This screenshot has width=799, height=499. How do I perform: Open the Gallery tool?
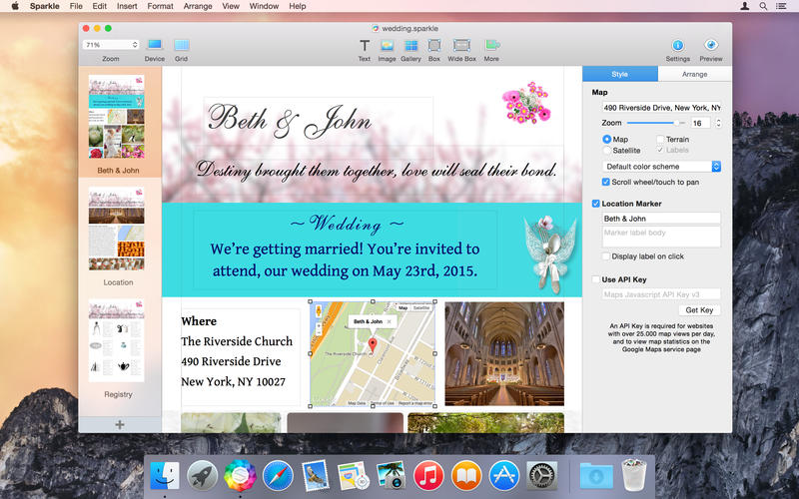point(410,45)
